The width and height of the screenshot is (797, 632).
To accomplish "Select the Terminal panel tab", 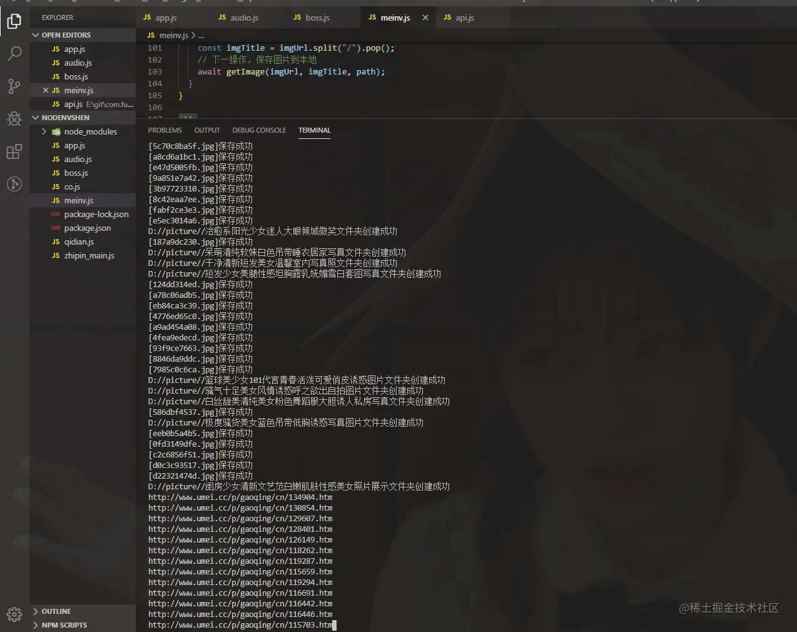I will [x=315, y=130].
